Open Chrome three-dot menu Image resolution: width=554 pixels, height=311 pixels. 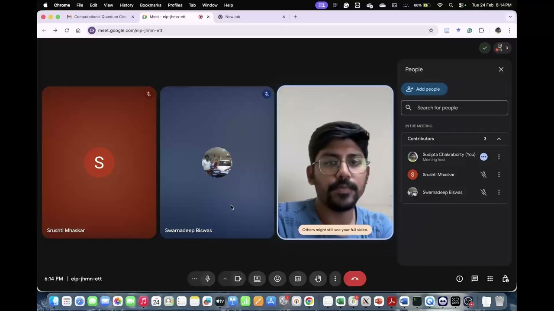(x=509, y=30)
